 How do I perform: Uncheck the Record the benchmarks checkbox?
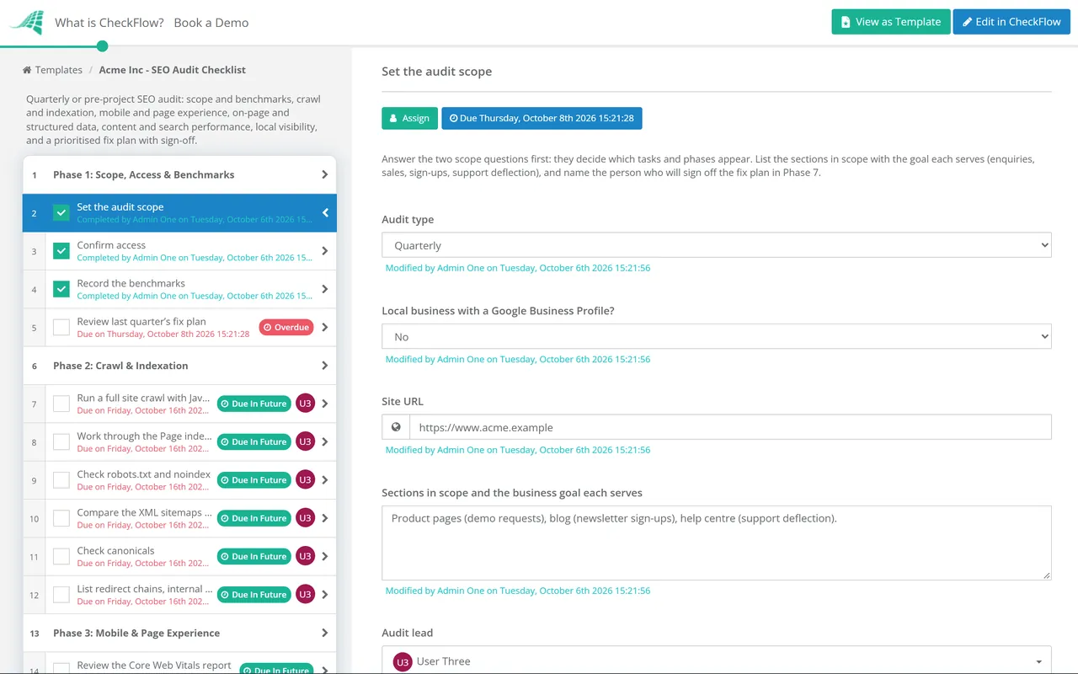[61, 289]
